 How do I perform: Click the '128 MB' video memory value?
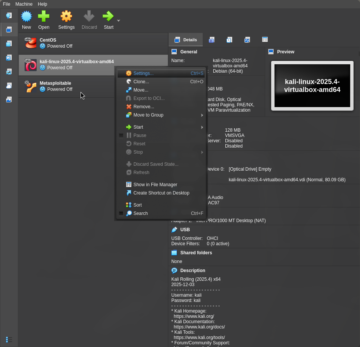(233, 130)
